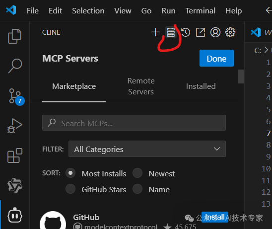This screenshot has width=272, height=229.
Task: Click the blue Done button
Action: [216, 58]
